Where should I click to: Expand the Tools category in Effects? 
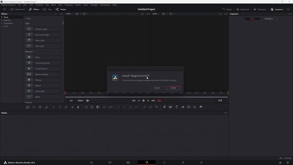tap(2, 17)
